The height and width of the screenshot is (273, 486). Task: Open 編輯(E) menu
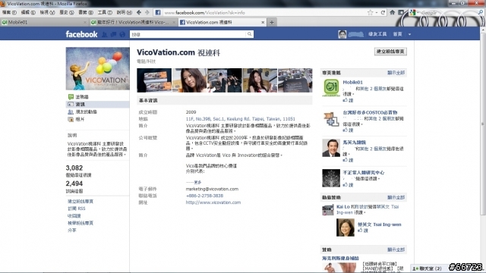click(x=28, y=12)
